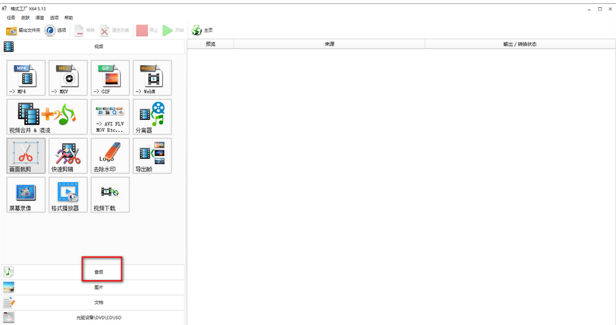The width and height of the screenshot is (616, 325).
Task: Open the 任务 menu
Action: 11,18
